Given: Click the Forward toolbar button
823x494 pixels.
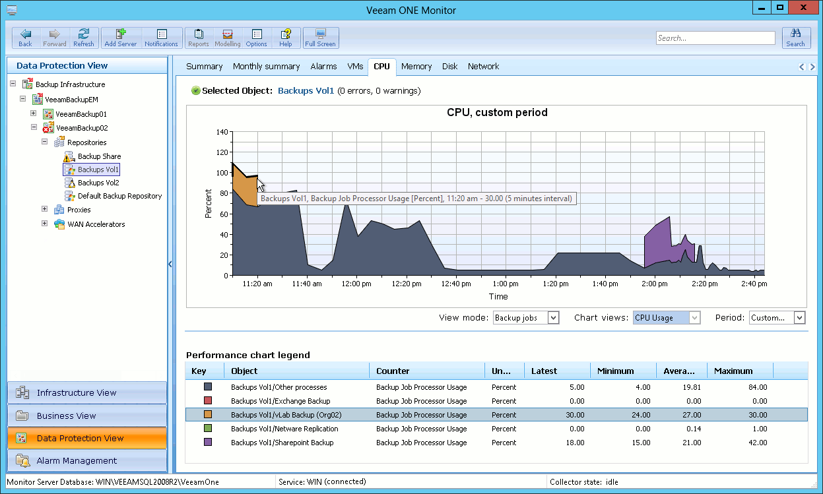Looking at the screenshot, I should coord(55,38).
